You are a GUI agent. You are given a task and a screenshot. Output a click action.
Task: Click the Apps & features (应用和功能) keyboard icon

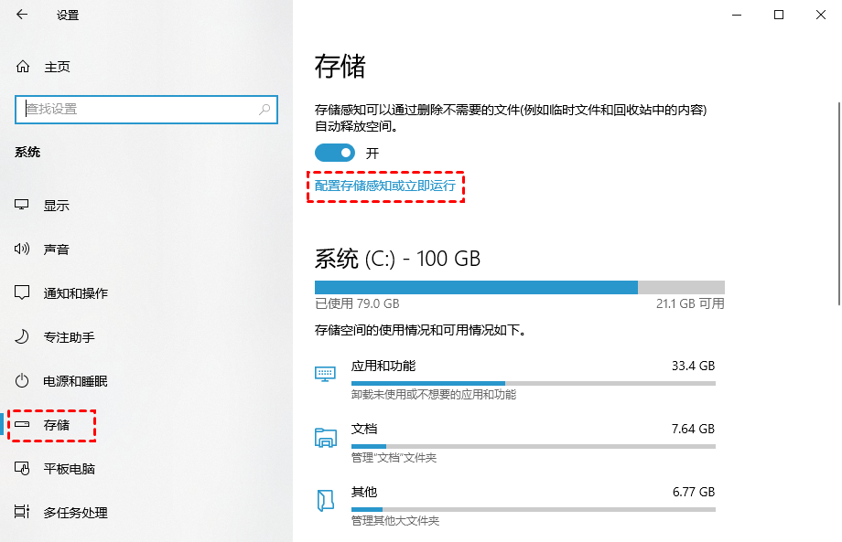[x=325, y=373]
